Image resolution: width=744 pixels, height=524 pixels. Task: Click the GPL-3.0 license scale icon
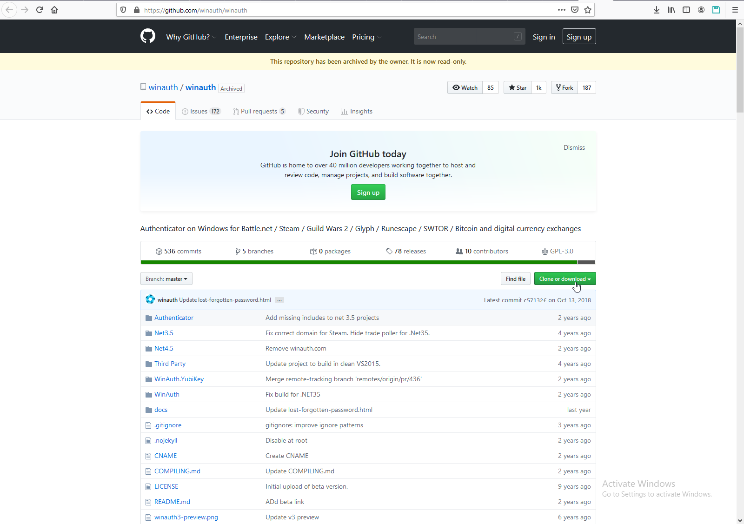[x=545, y=252]
